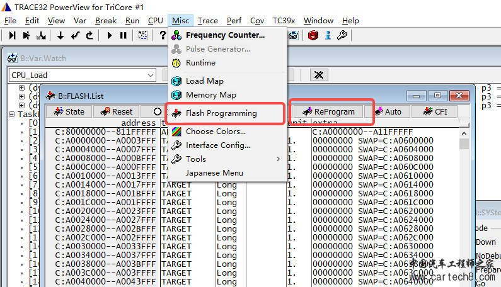The height and width of the screenshot is (287, 501).
Task: Expand the Tools submenu arrow
Action: click(279, 159)
